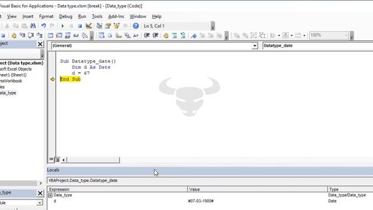The image size is (373, 210).
Task: Undo the last action
Action: 44,26
